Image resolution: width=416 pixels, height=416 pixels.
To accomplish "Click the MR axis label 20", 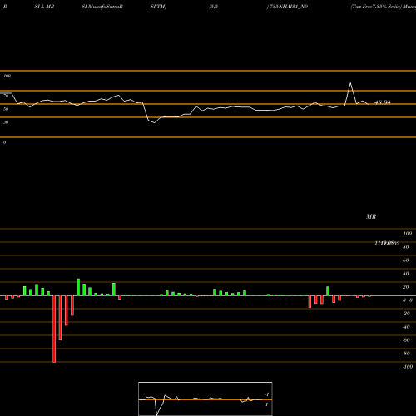I will [x=406, y=287].
